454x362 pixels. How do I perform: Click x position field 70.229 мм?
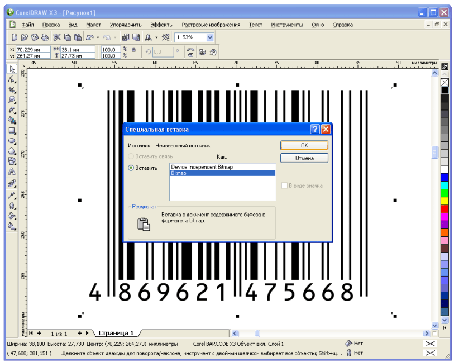tap(33, 50)
